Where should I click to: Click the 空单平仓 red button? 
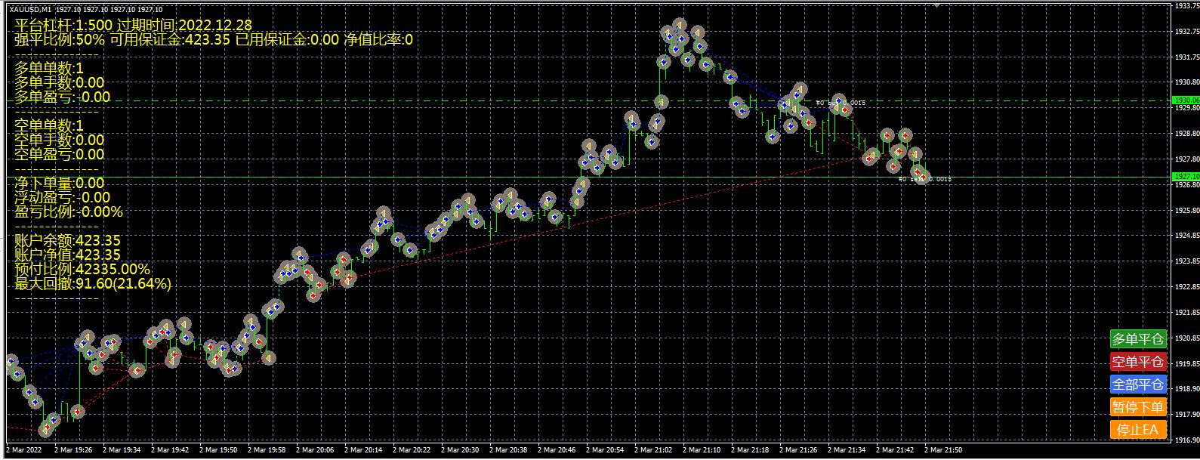tap(1138, 362)
